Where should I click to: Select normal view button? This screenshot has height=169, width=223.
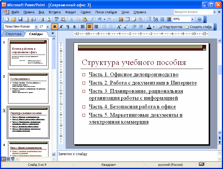(3, 159)
